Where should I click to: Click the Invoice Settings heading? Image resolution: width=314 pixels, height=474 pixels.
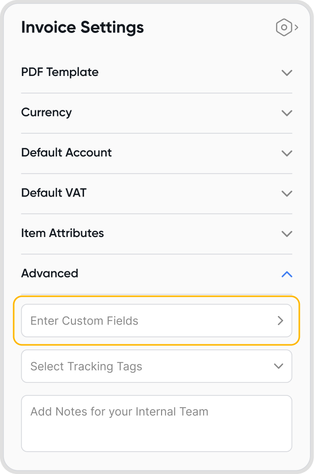pos(83,27)
